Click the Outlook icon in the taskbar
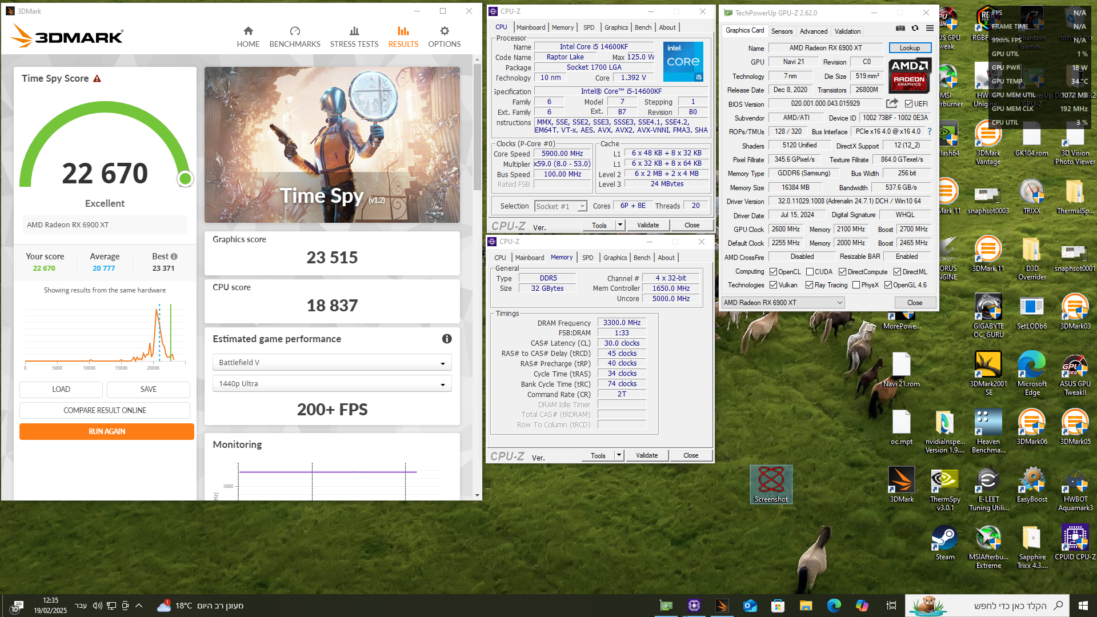1097x617 pixels. tap(750, 606)
